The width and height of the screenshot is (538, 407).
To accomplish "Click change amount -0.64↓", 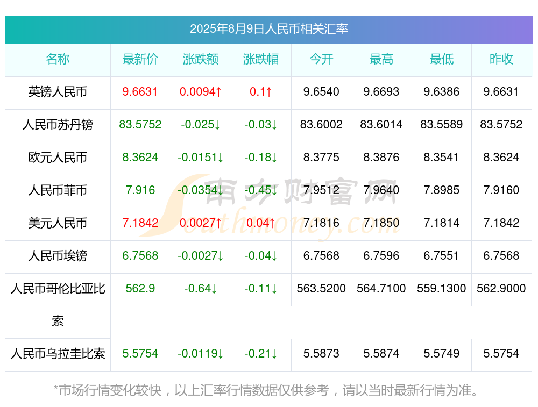I will coord(201,288).
